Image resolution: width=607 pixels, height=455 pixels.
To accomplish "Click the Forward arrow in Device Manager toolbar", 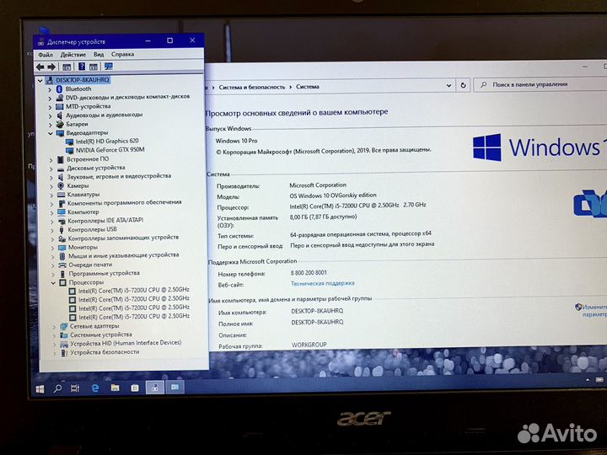I will coord(51,67).
